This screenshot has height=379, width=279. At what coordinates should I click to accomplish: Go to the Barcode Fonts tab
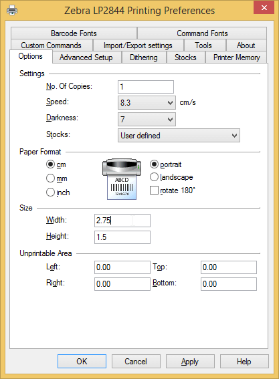(x=74, y=33)
